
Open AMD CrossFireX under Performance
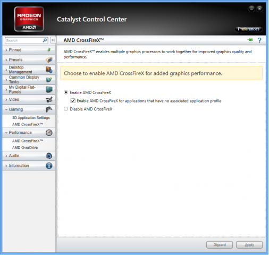click(x=28, y=141)
